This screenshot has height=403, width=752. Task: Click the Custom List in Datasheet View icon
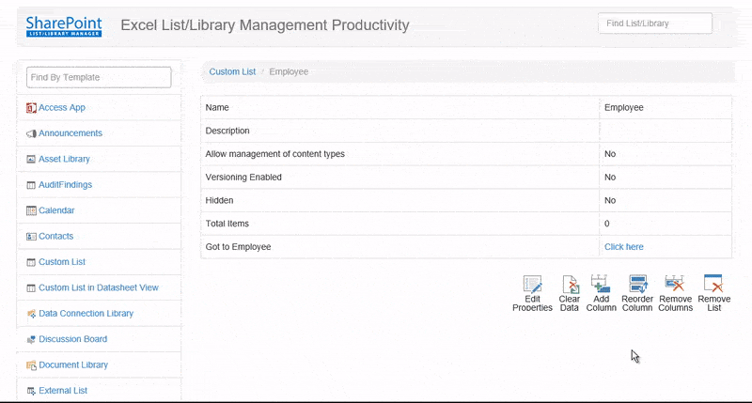coord(31,288)
